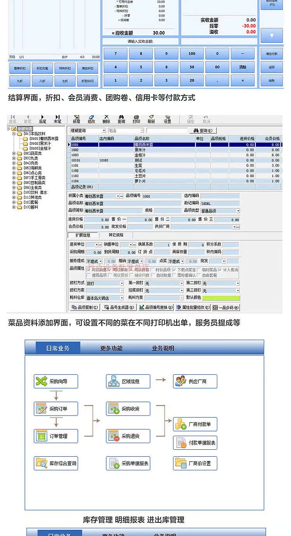Screen dimensions: 291x536
Task: Go to previous record (前笔) in toolbar
Action: tap(28, 119)
